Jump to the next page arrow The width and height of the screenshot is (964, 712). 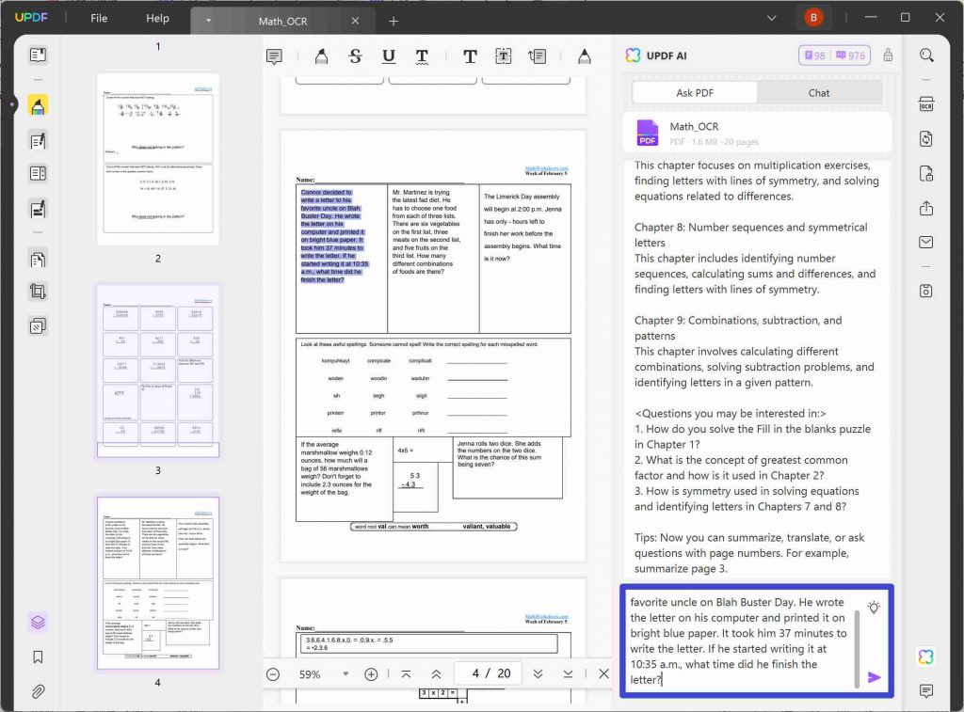point(538,674)
